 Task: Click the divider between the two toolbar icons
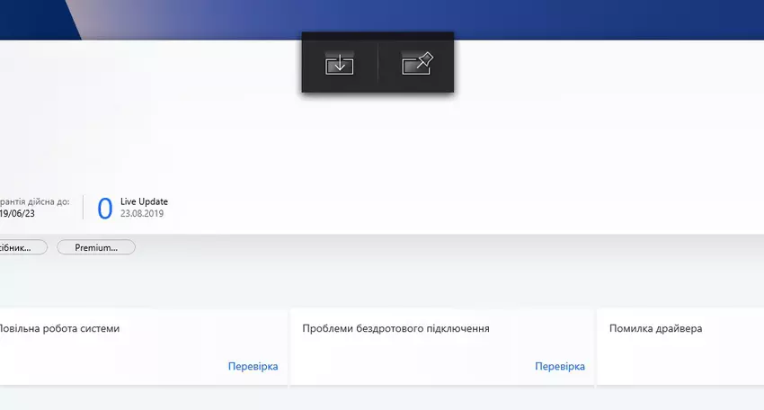pos(378,64)
